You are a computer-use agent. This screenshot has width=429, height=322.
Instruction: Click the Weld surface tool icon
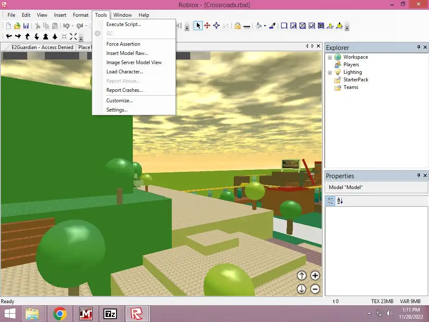pyautogui.click(x=302, y=26)
